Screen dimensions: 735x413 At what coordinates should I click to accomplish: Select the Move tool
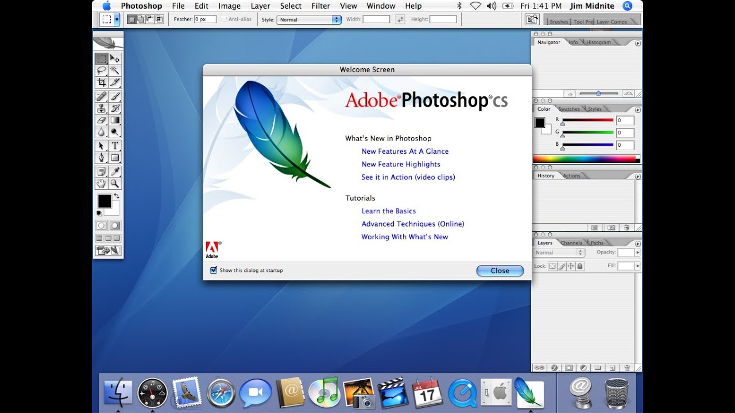pos(115,59)
